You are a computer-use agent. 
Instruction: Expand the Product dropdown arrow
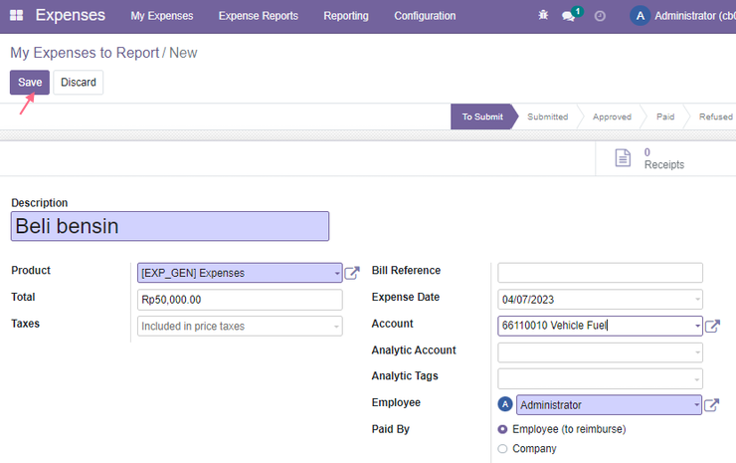[x=337, y=273]
